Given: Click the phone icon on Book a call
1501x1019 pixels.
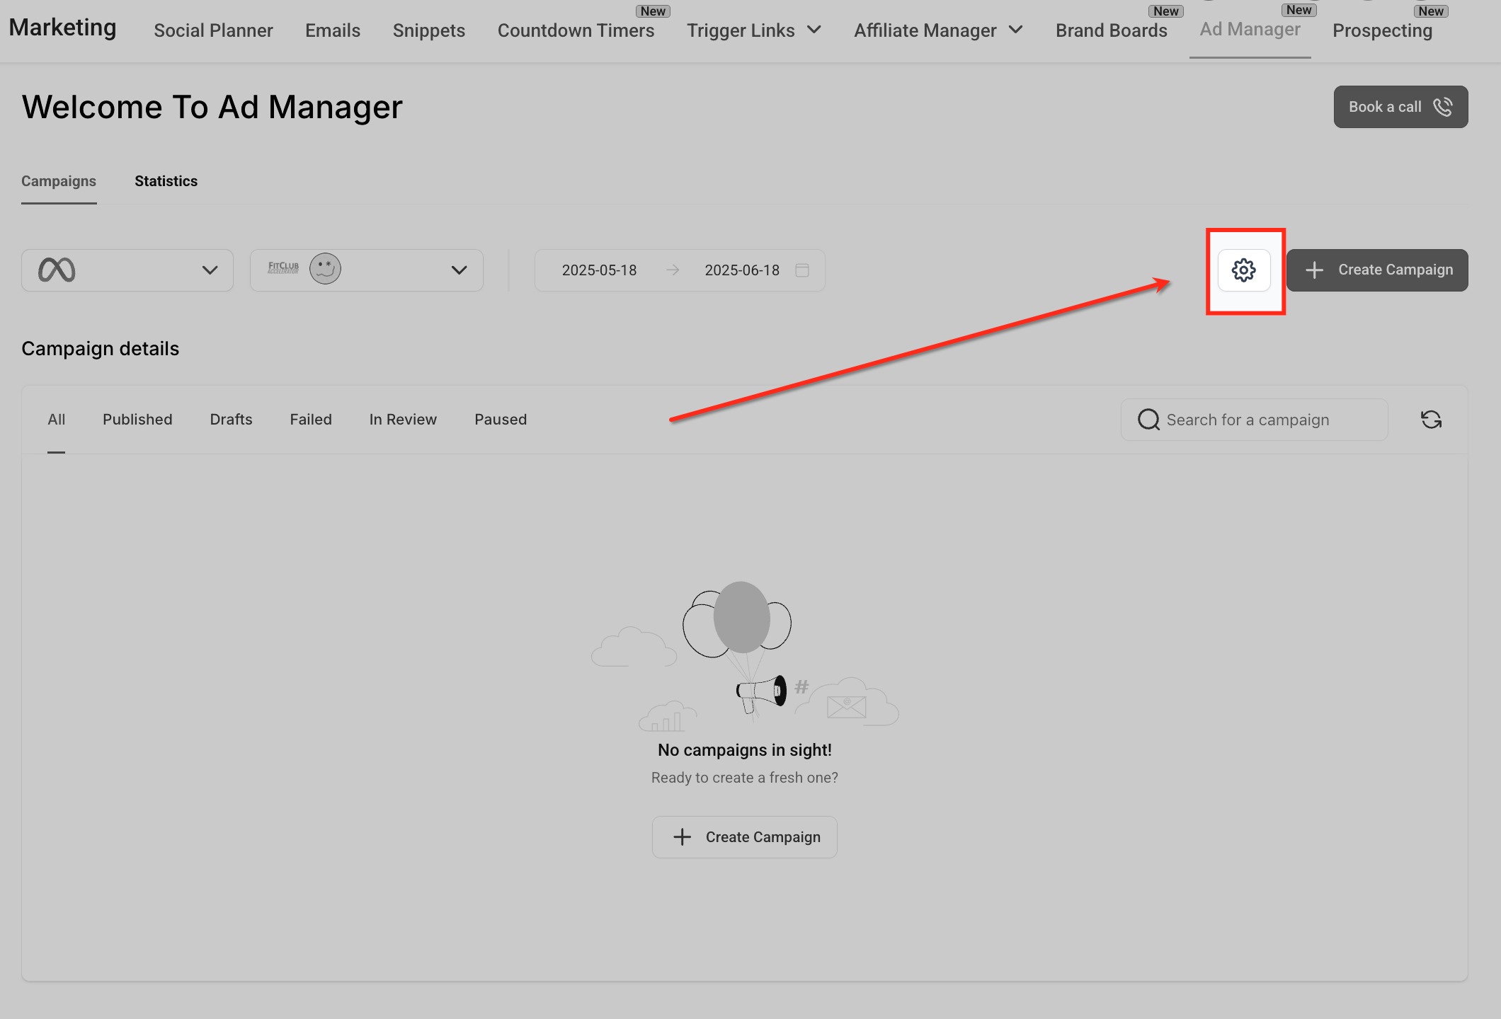Looking at the screenshot, I should 1443,107.
